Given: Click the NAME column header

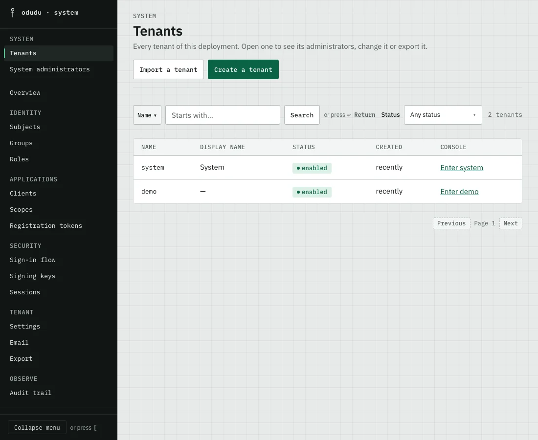Looking at the screenshot, I should 149,147.
